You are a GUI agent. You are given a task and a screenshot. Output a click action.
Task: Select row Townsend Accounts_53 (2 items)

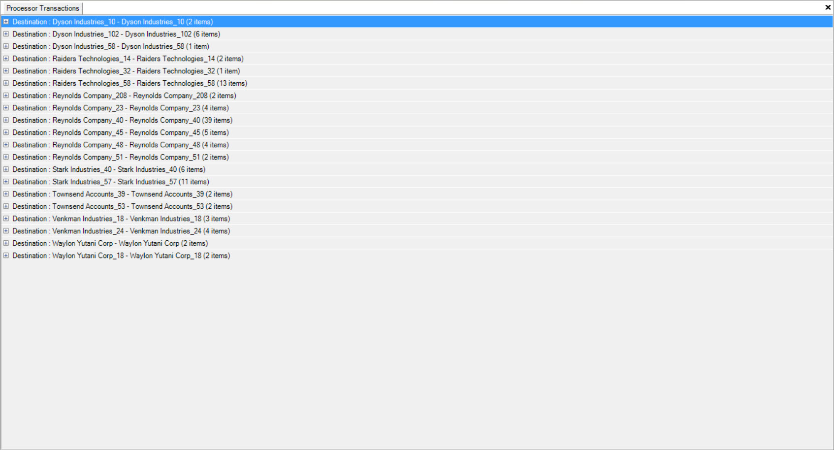tap(417, 206)
